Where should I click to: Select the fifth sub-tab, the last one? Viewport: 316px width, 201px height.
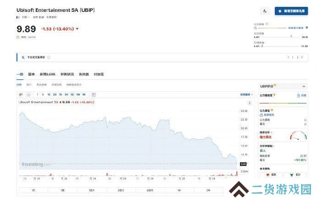(x=74, y=85)
